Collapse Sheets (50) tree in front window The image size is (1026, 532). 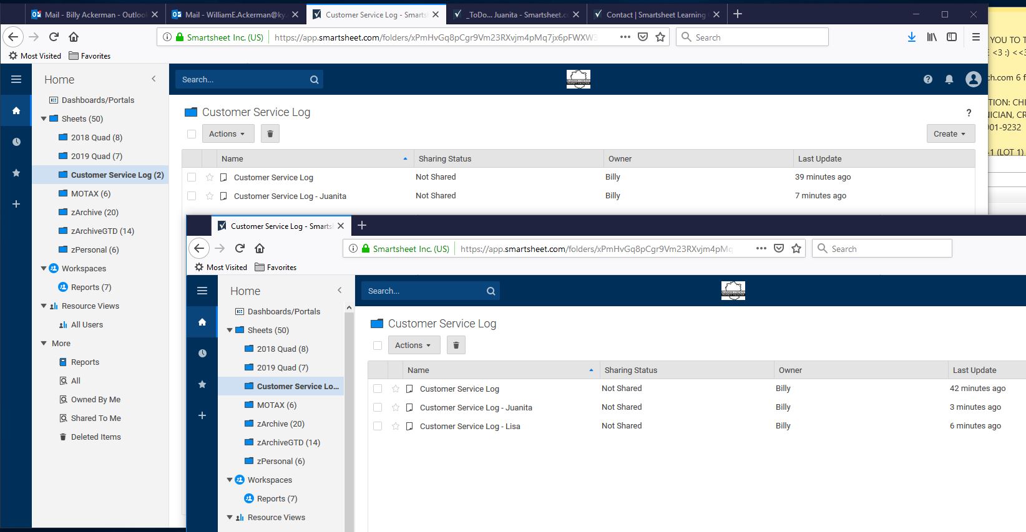(x=230, y=330)
